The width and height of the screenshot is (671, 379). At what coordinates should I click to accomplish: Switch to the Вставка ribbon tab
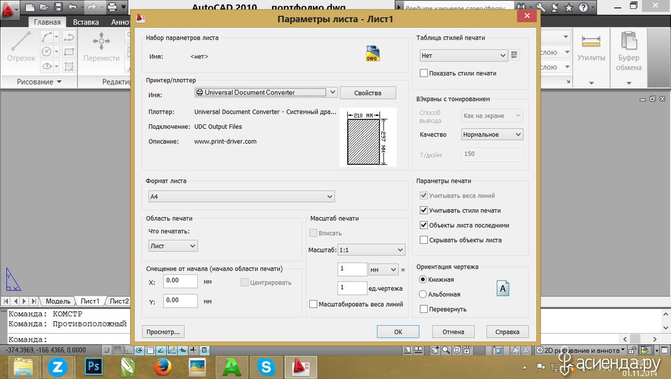click(x=86, y=22)
